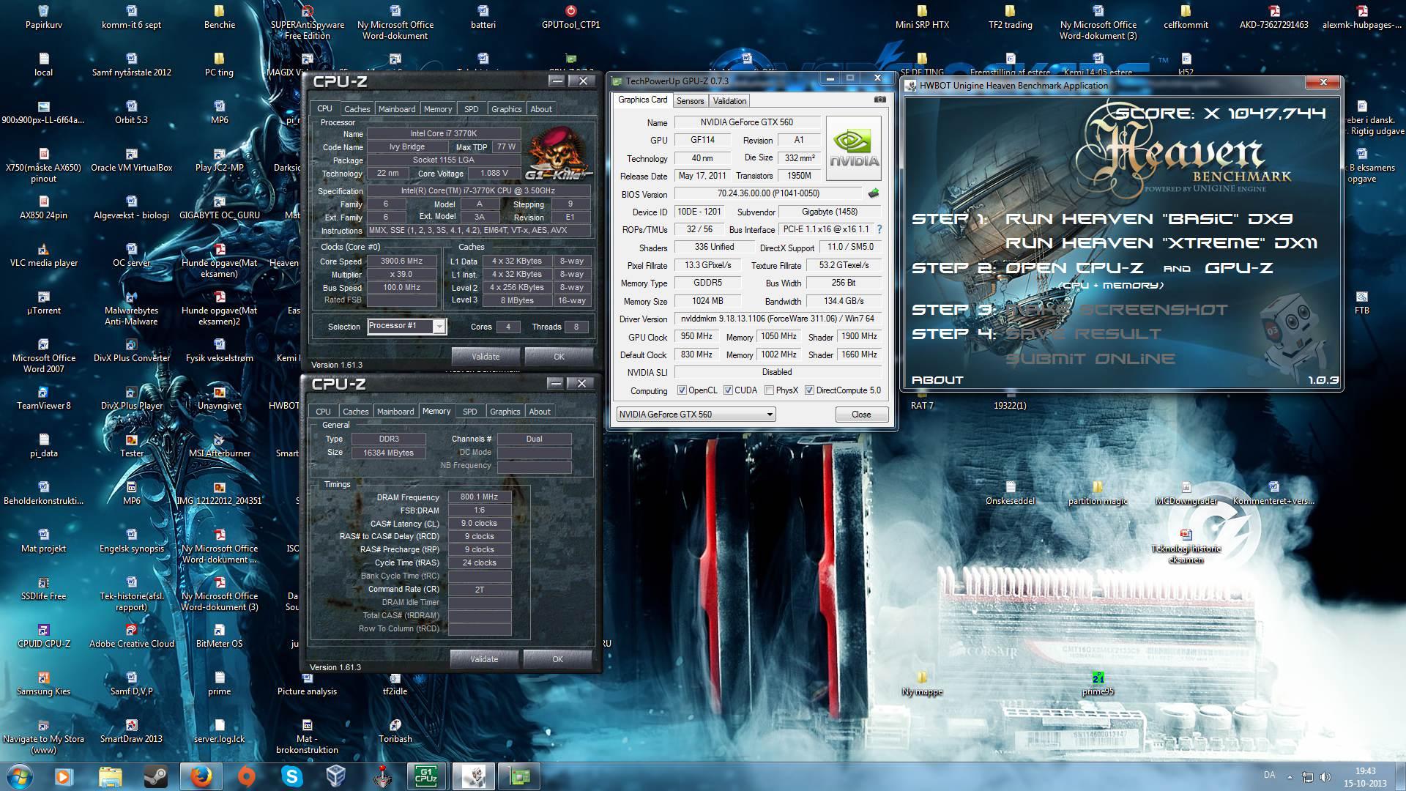Open the DivX Plus Player shortcut
Screen dimensions: 1406x791
132,398
